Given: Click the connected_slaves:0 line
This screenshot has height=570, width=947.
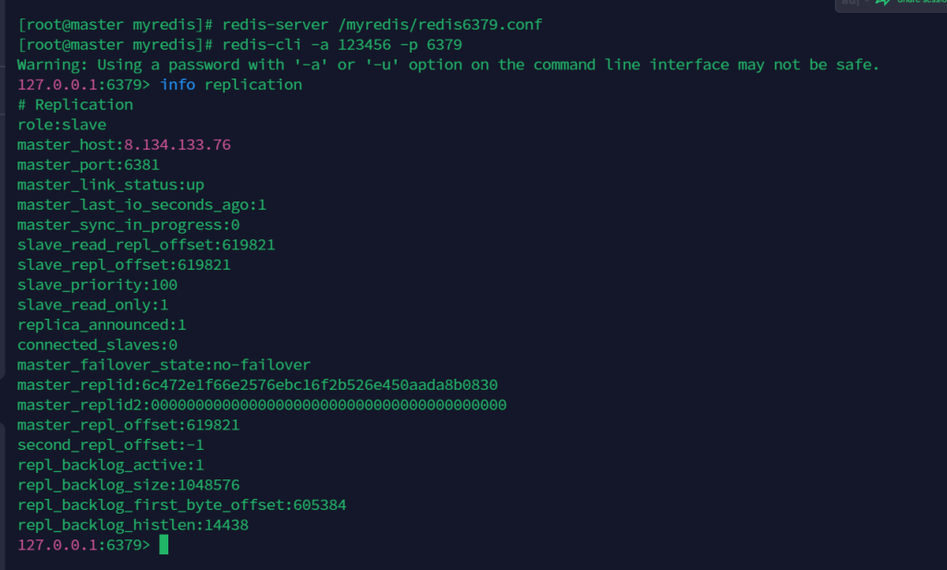Looking at the screenshot, I should (97, 345).
